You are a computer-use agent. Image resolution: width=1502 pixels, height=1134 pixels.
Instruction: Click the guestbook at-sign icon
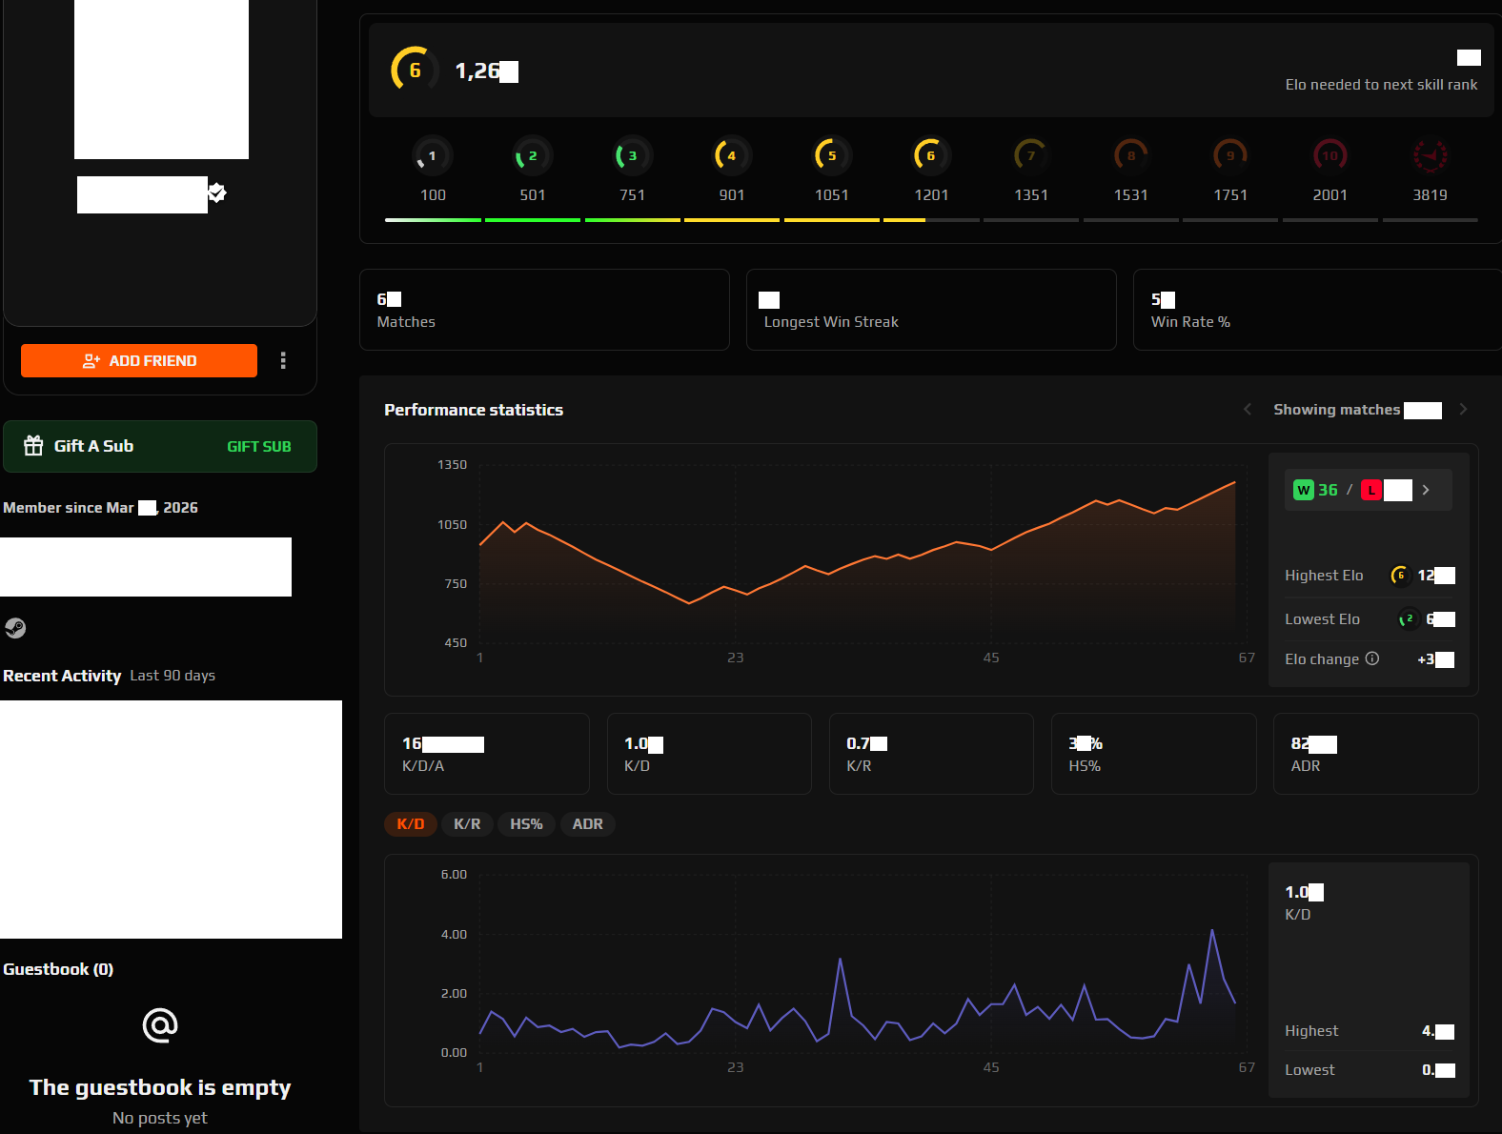point(160,1025)
